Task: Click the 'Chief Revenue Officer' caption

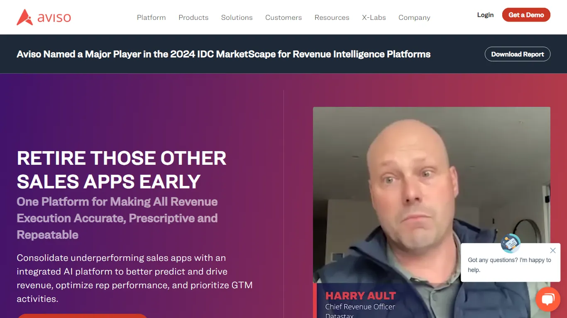Action: (360, 307)
